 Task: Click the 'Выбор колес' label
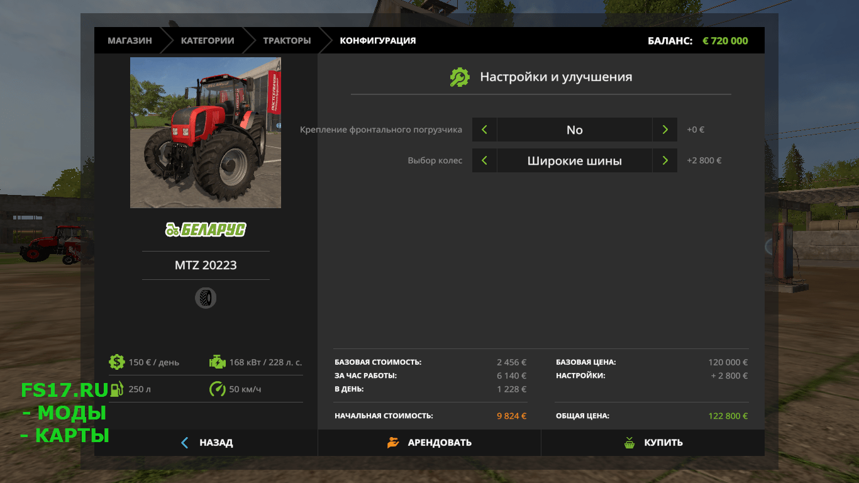pyautogui.click(x=435, y=160)
